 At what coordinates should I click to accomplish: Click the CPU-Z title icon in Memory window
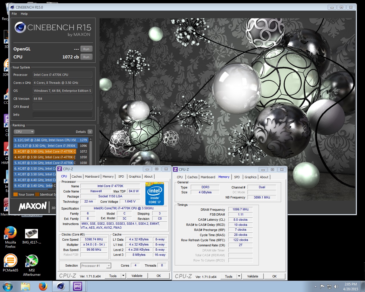(x=175, y=169)
